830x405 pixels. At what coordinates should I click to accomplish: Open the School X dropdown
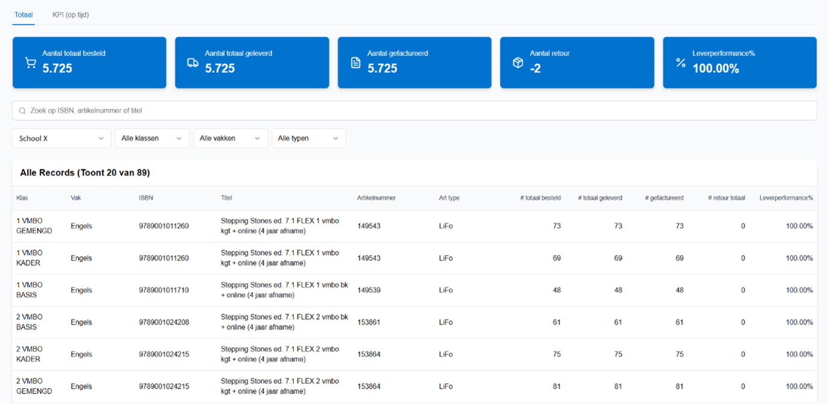(x=61, y=138)
